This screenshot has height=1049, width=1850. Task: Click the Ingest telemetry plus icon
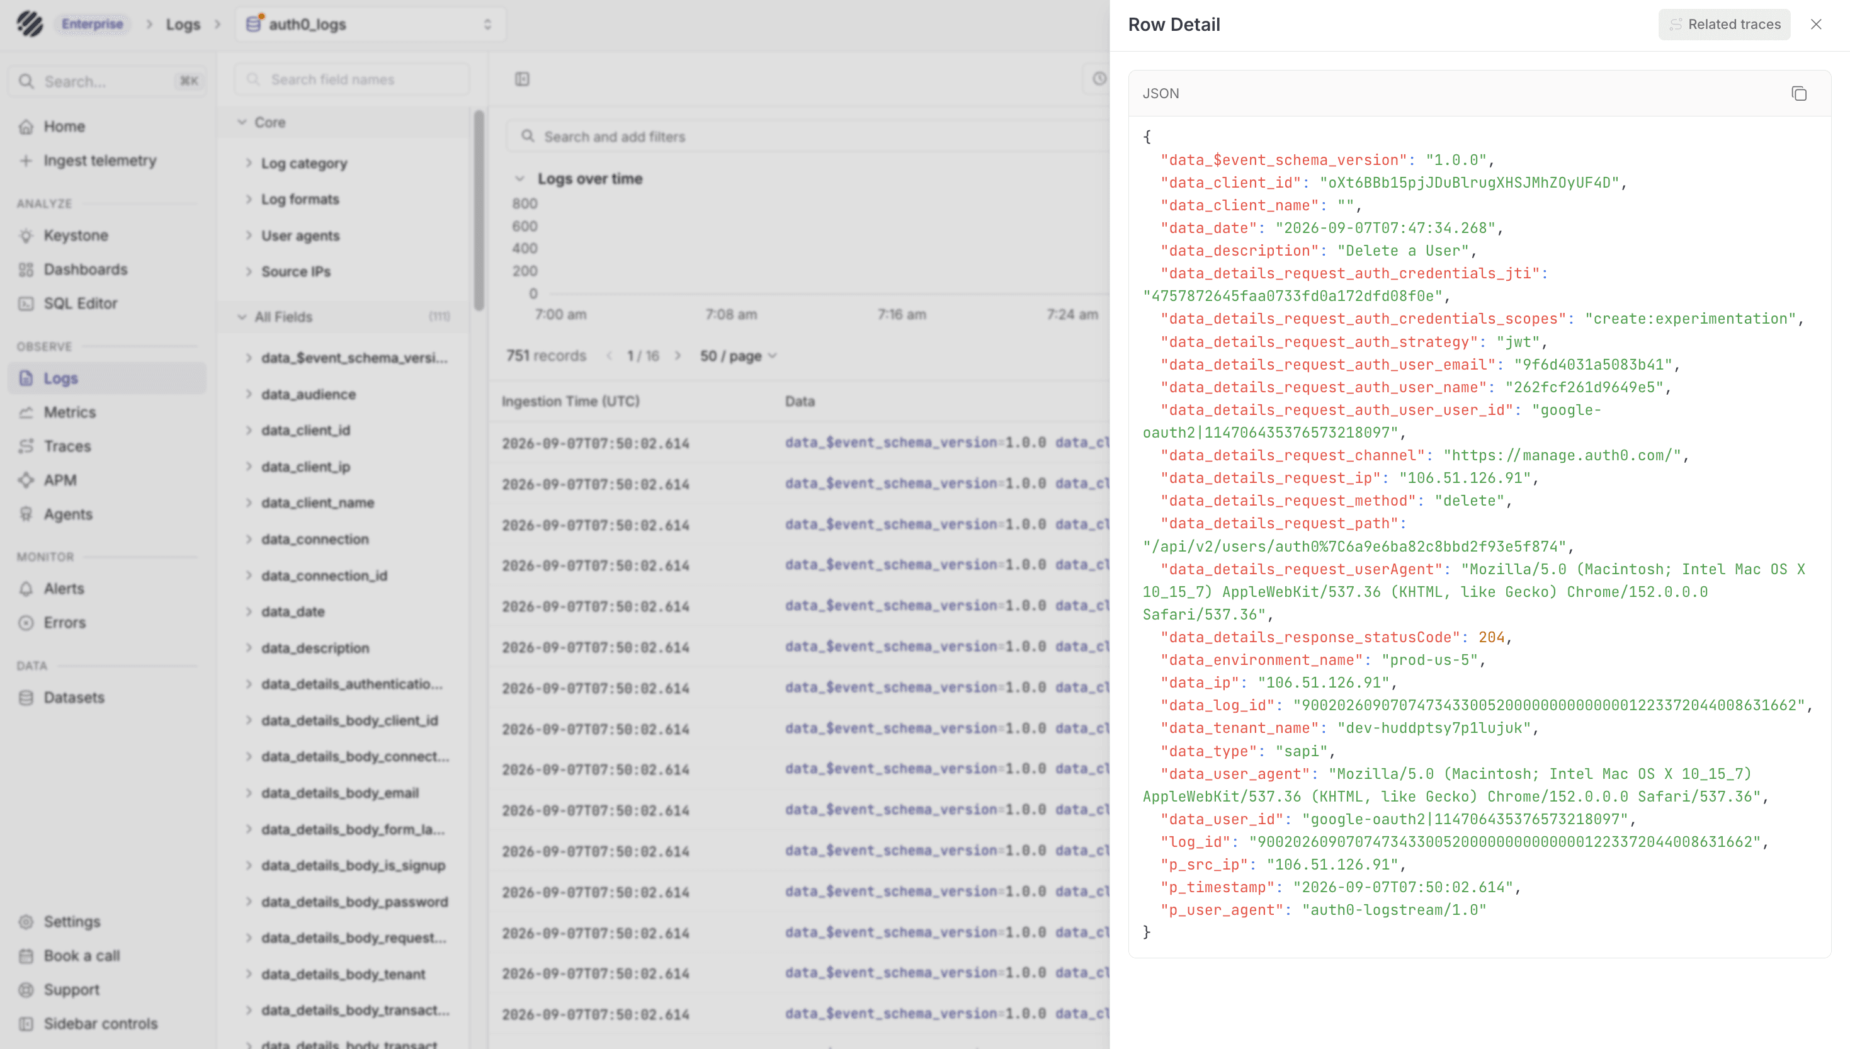click(x=26, y=160)
